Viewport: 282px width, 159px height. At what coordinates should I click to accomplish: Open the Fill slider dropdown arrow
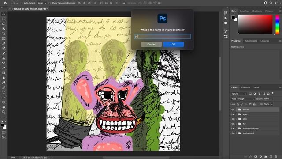click(272, 104)
